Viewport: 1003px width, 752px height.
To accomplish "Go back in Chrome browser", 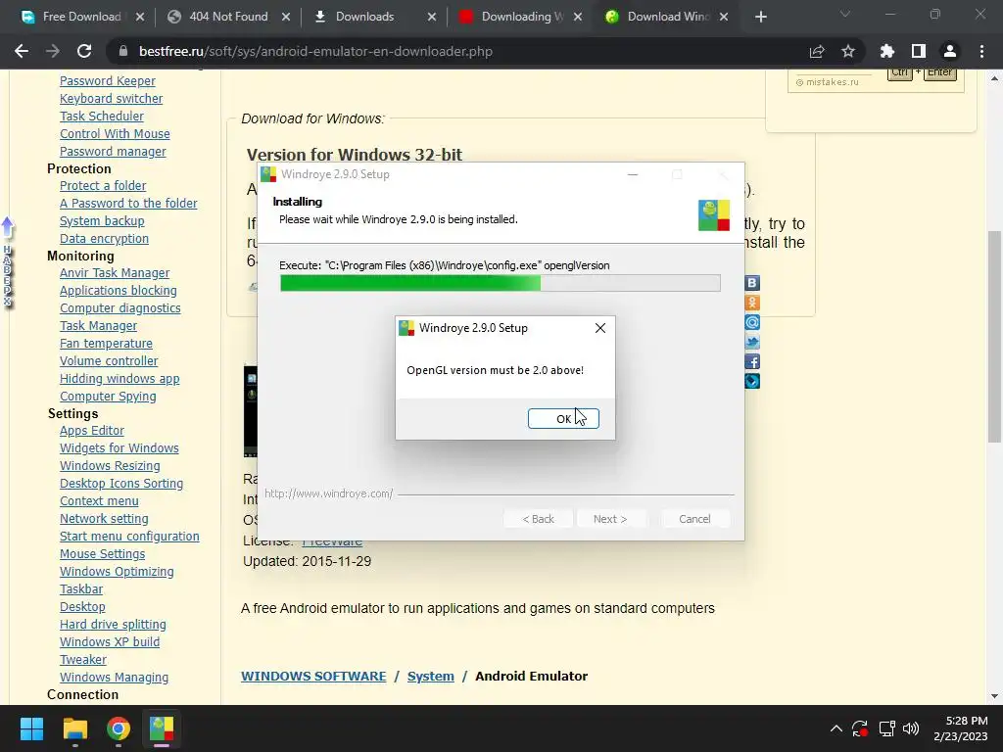I will [22, 51].
